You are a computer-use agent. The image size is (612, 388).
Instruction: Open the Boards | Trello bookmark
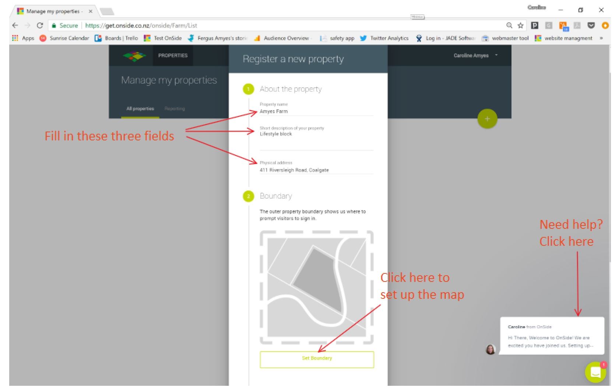pos(116,38)
